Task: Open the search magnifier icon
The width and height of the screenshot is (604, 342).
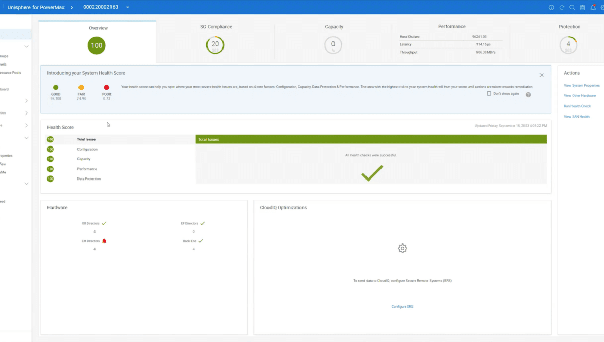Action: (572, 7)
